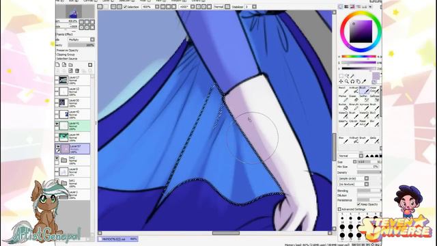Open brush mode Normal dropdown in tool settings
Viewport: 437px width, 246px height.
tap(351, 156)
